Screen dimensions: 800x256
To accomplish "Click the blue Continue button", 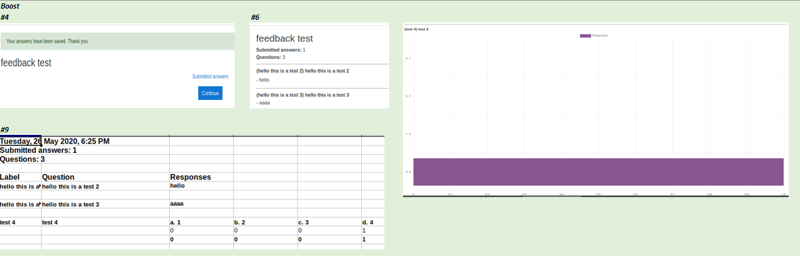I will pyautogui.click(x=210, y=93).
